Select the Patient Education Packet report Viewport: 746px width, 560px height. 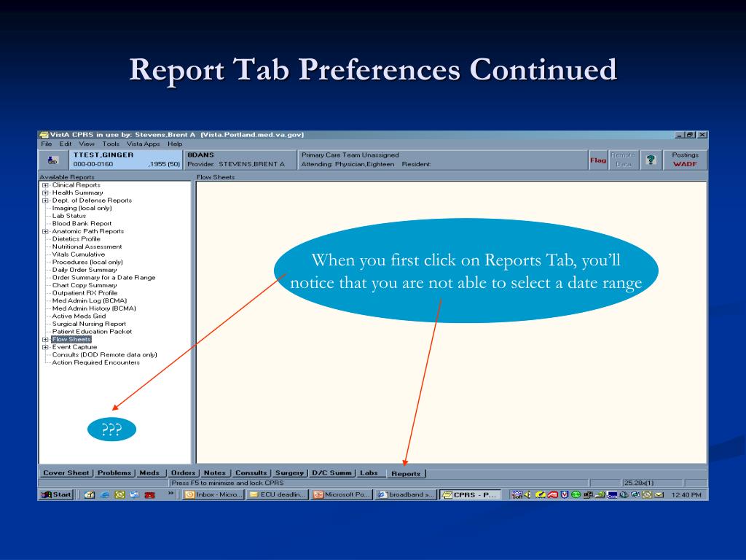point(92,332)
